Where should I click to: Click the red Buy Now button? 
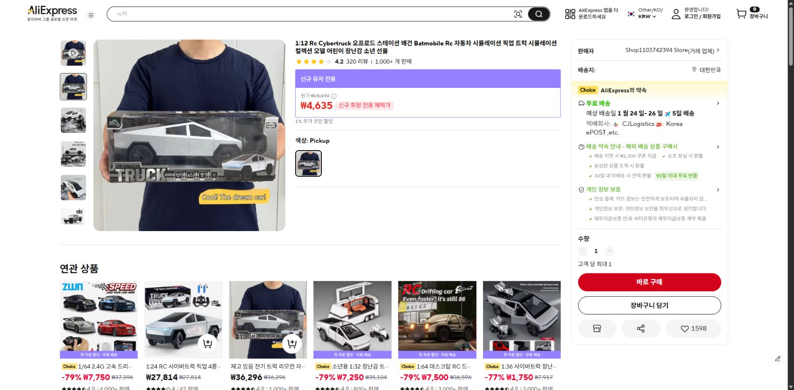649,282
